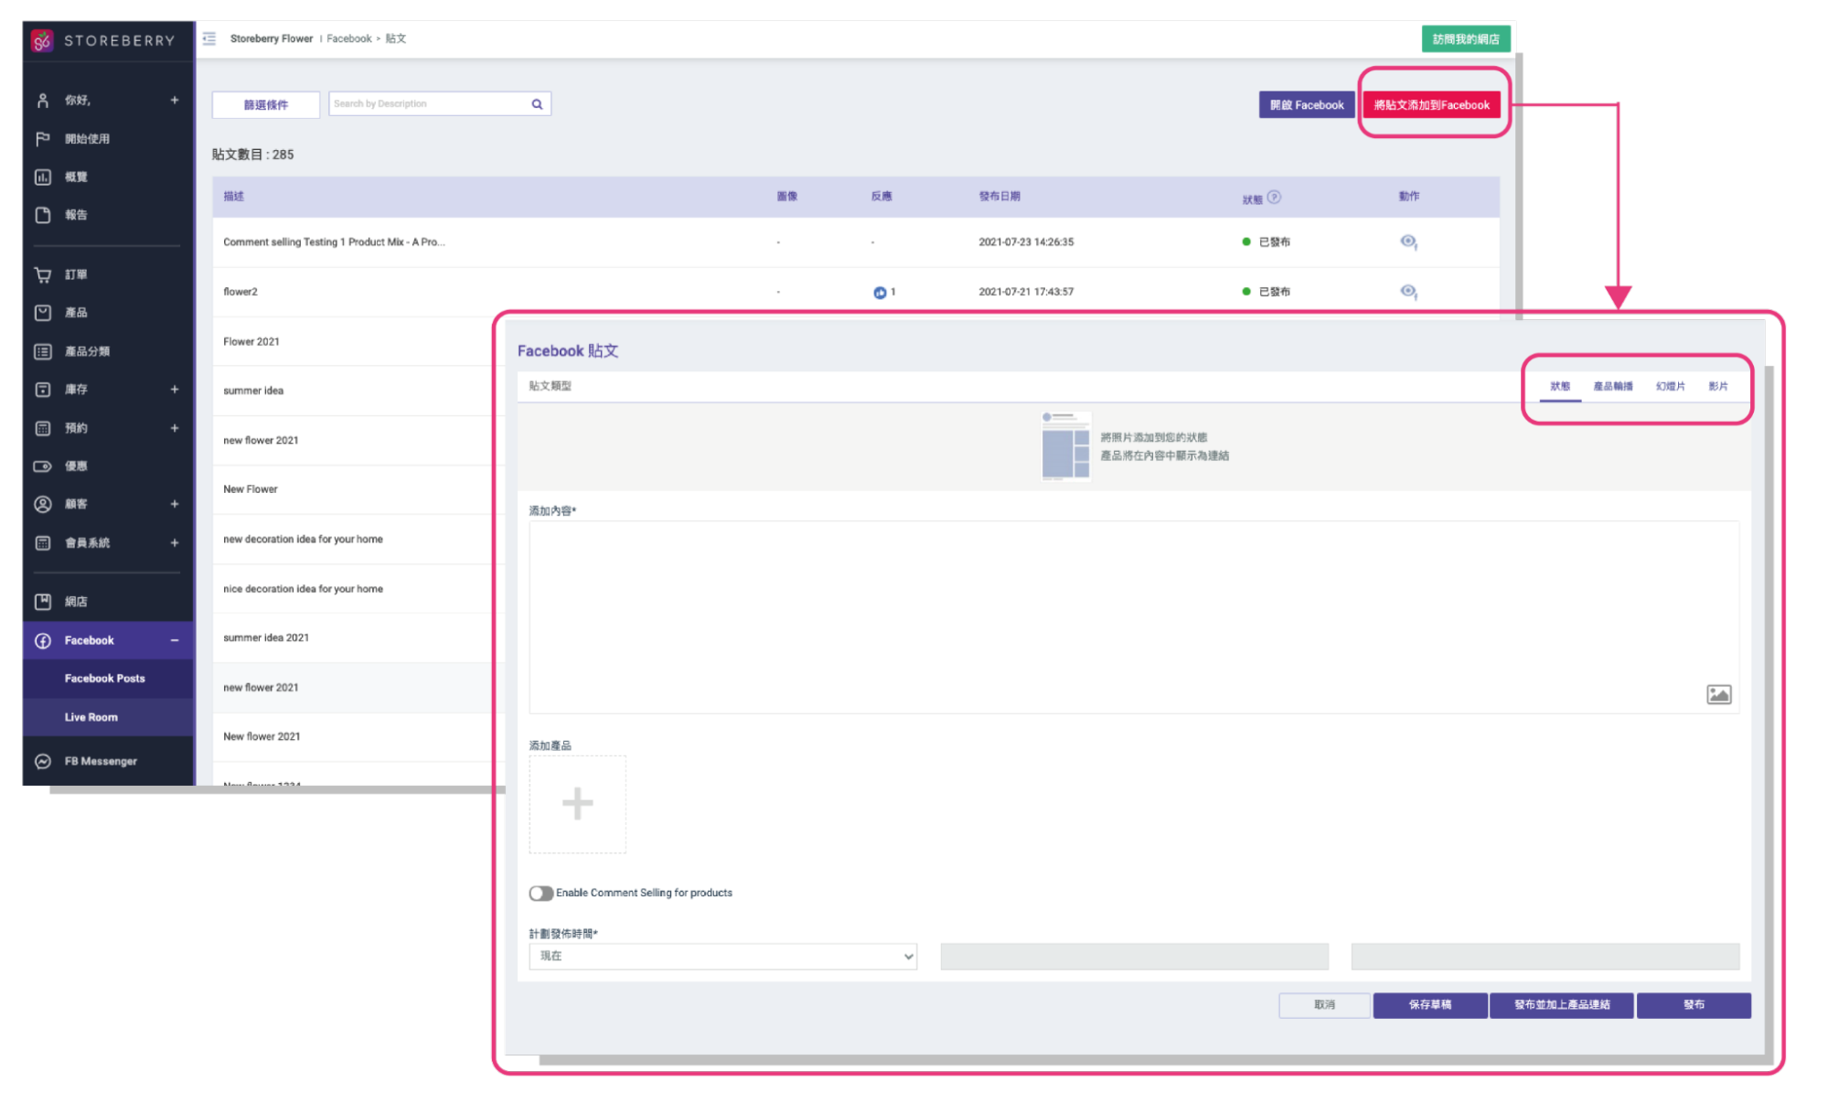Toggle sidebar collapse icon beside breadcrumb

pos(209,38)
